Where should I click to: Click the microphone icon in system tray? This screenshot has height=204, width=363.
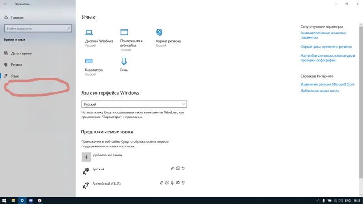324,200
